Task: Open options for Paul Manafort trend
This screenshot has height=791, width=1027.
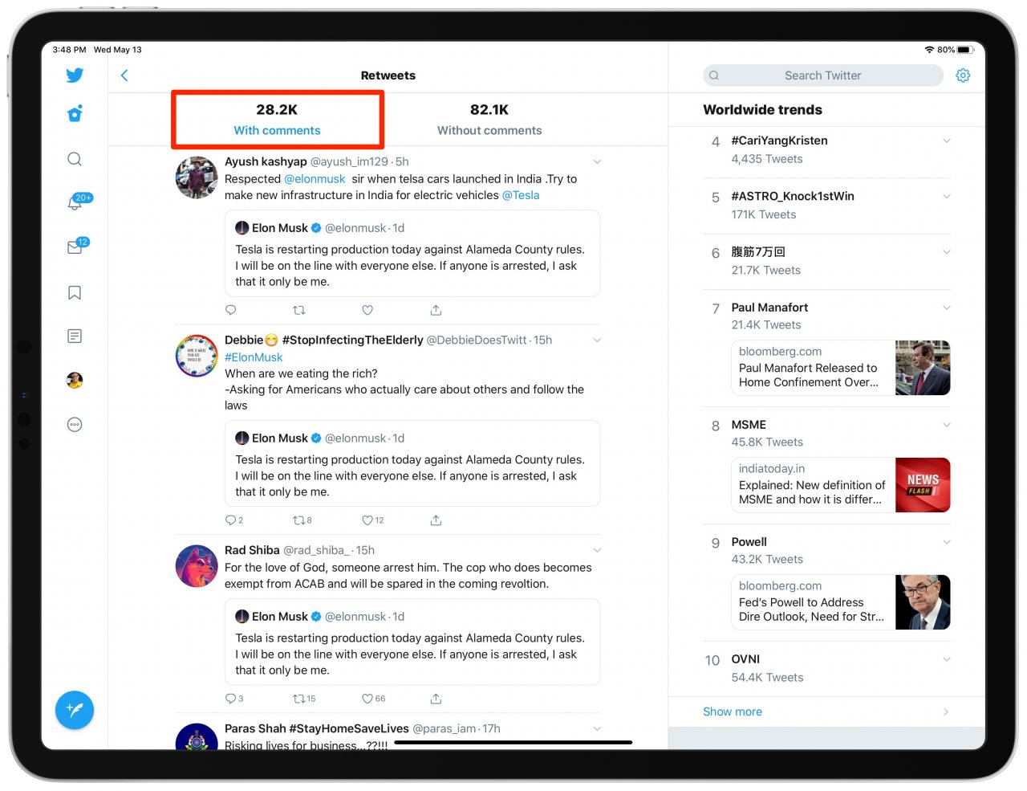Action: click(x=947, y=308)
